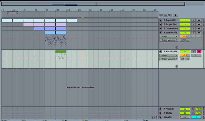Solo the 3 Otamatone track
Viewport: 205px width, 121px height.
193,29
